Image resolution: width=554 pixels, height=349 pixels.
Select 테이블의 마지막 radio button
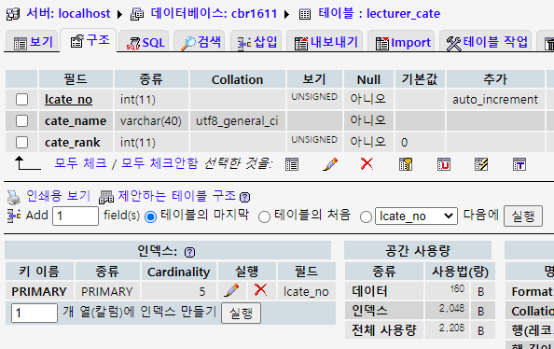[150, 216]
